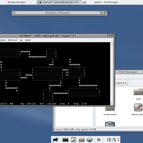The height and width of the screenshot is (143, 143).
Task: Open the View menu in Terminal
Action: [x=3, y=40]
